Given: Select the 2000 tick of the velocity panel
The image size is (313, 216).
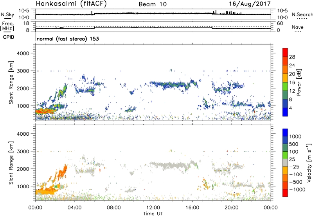Looking at the screenshot, I should pos(23,169).
